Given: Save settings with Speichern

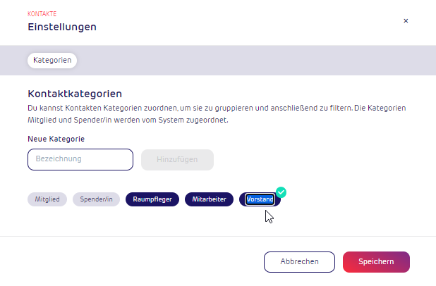Looking at the screenshot, I should [376, 262].
